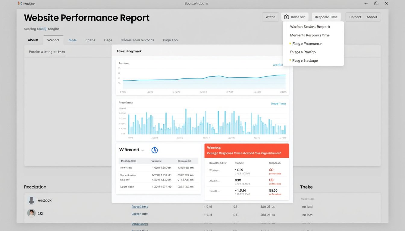405x231 pixels.
Task: Click the Website Performance Report title
Action: (87, 18)
